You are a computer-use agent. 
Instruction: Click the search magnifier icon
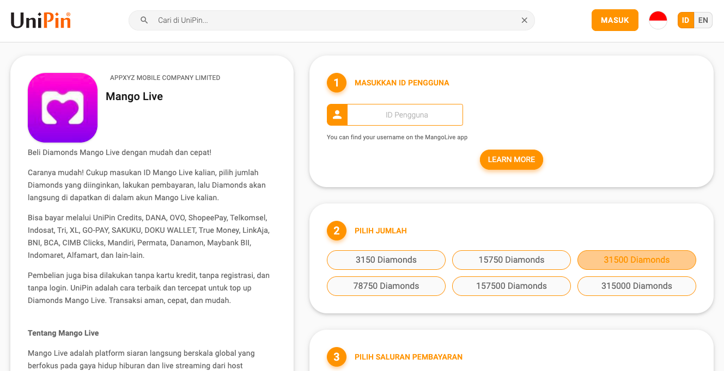144,20
